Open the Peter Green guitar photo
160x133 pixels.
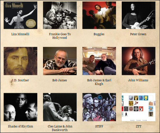139,15
